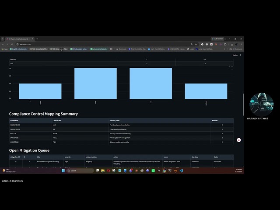Open Chrome three-dot menu
Image resolution: width=280 pixels, height=210 pixels.
pos(241,44)
